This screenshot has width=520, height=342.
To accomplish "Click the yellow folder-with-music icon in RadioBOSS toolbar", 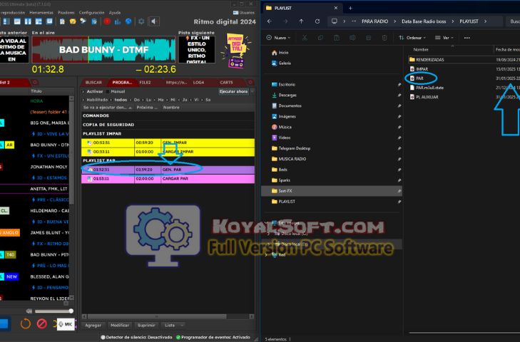I will (73, 21).
